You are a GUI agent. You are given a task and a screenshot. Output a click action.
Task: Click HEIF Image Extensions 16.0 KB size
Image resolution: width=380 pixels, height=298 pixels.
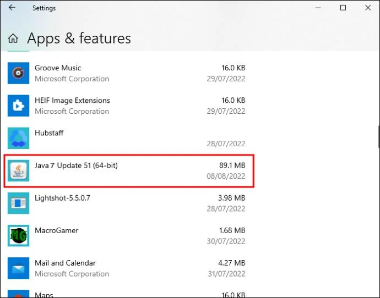pos(233,101)
